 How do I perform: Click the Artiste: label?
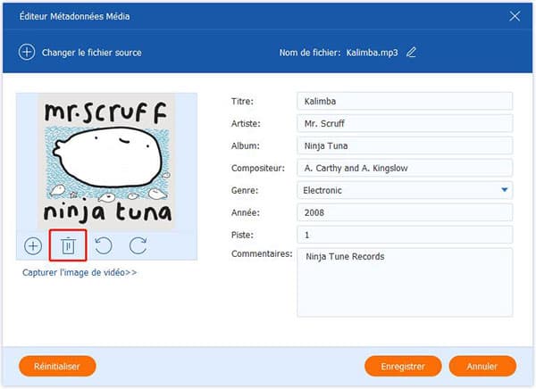point(246,123)
